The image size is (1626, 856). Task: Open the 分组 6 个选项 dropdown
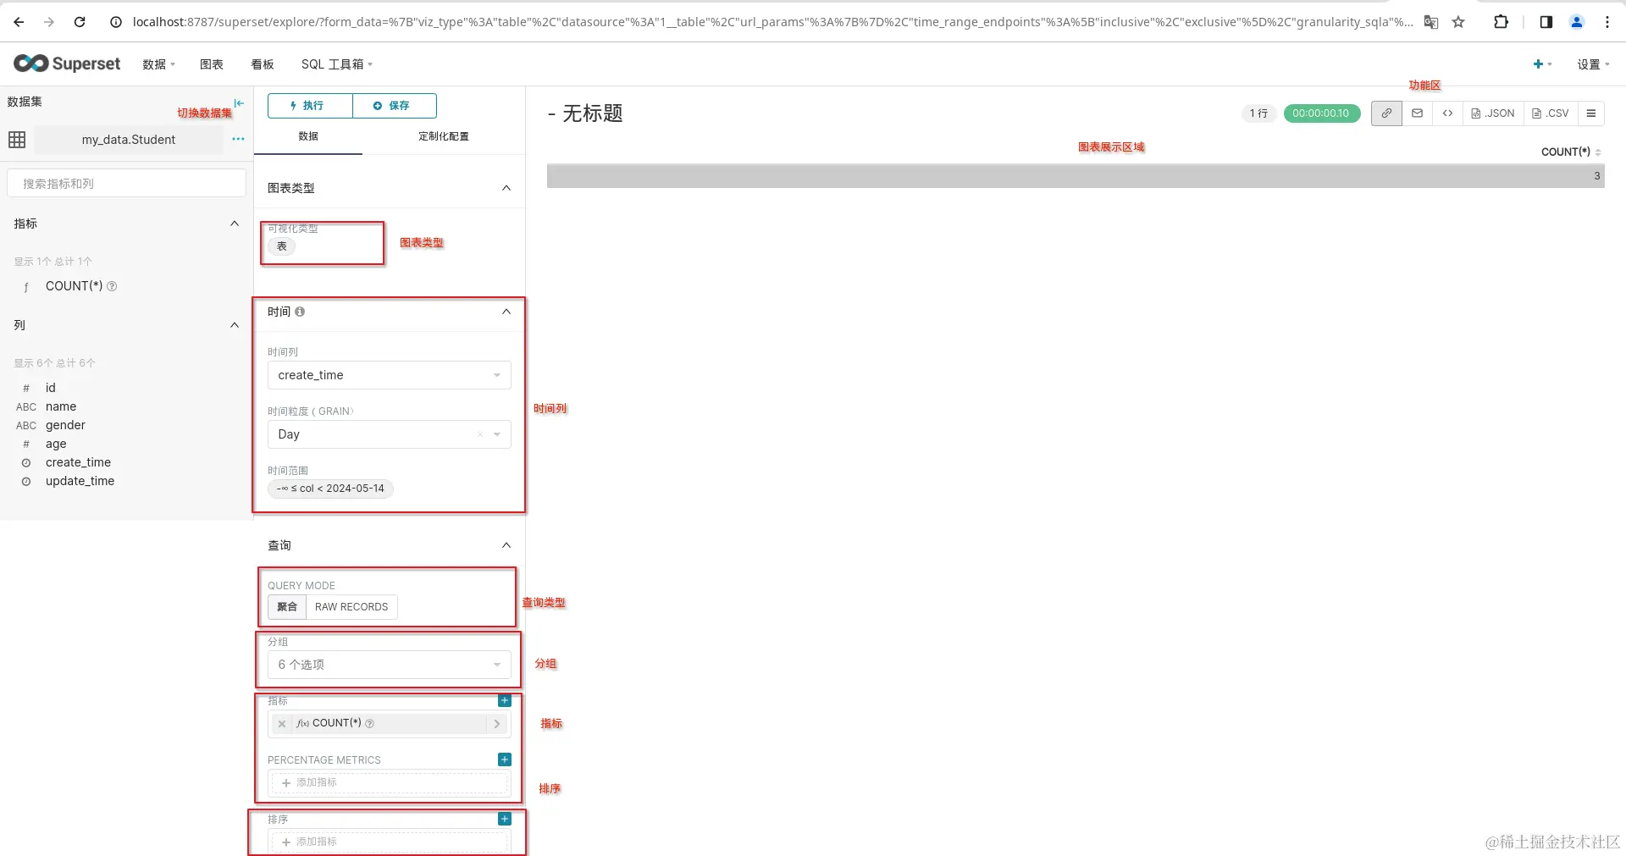390,665
